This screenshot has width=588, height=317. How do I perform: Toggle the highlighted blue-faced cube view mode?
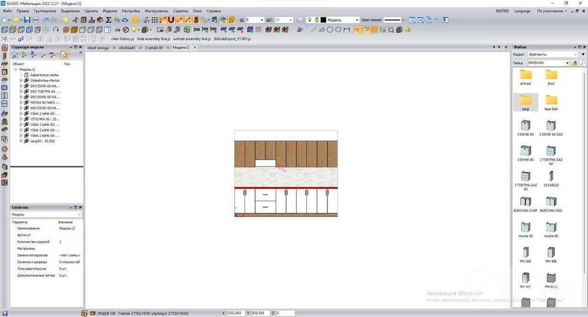pos(13,29)
